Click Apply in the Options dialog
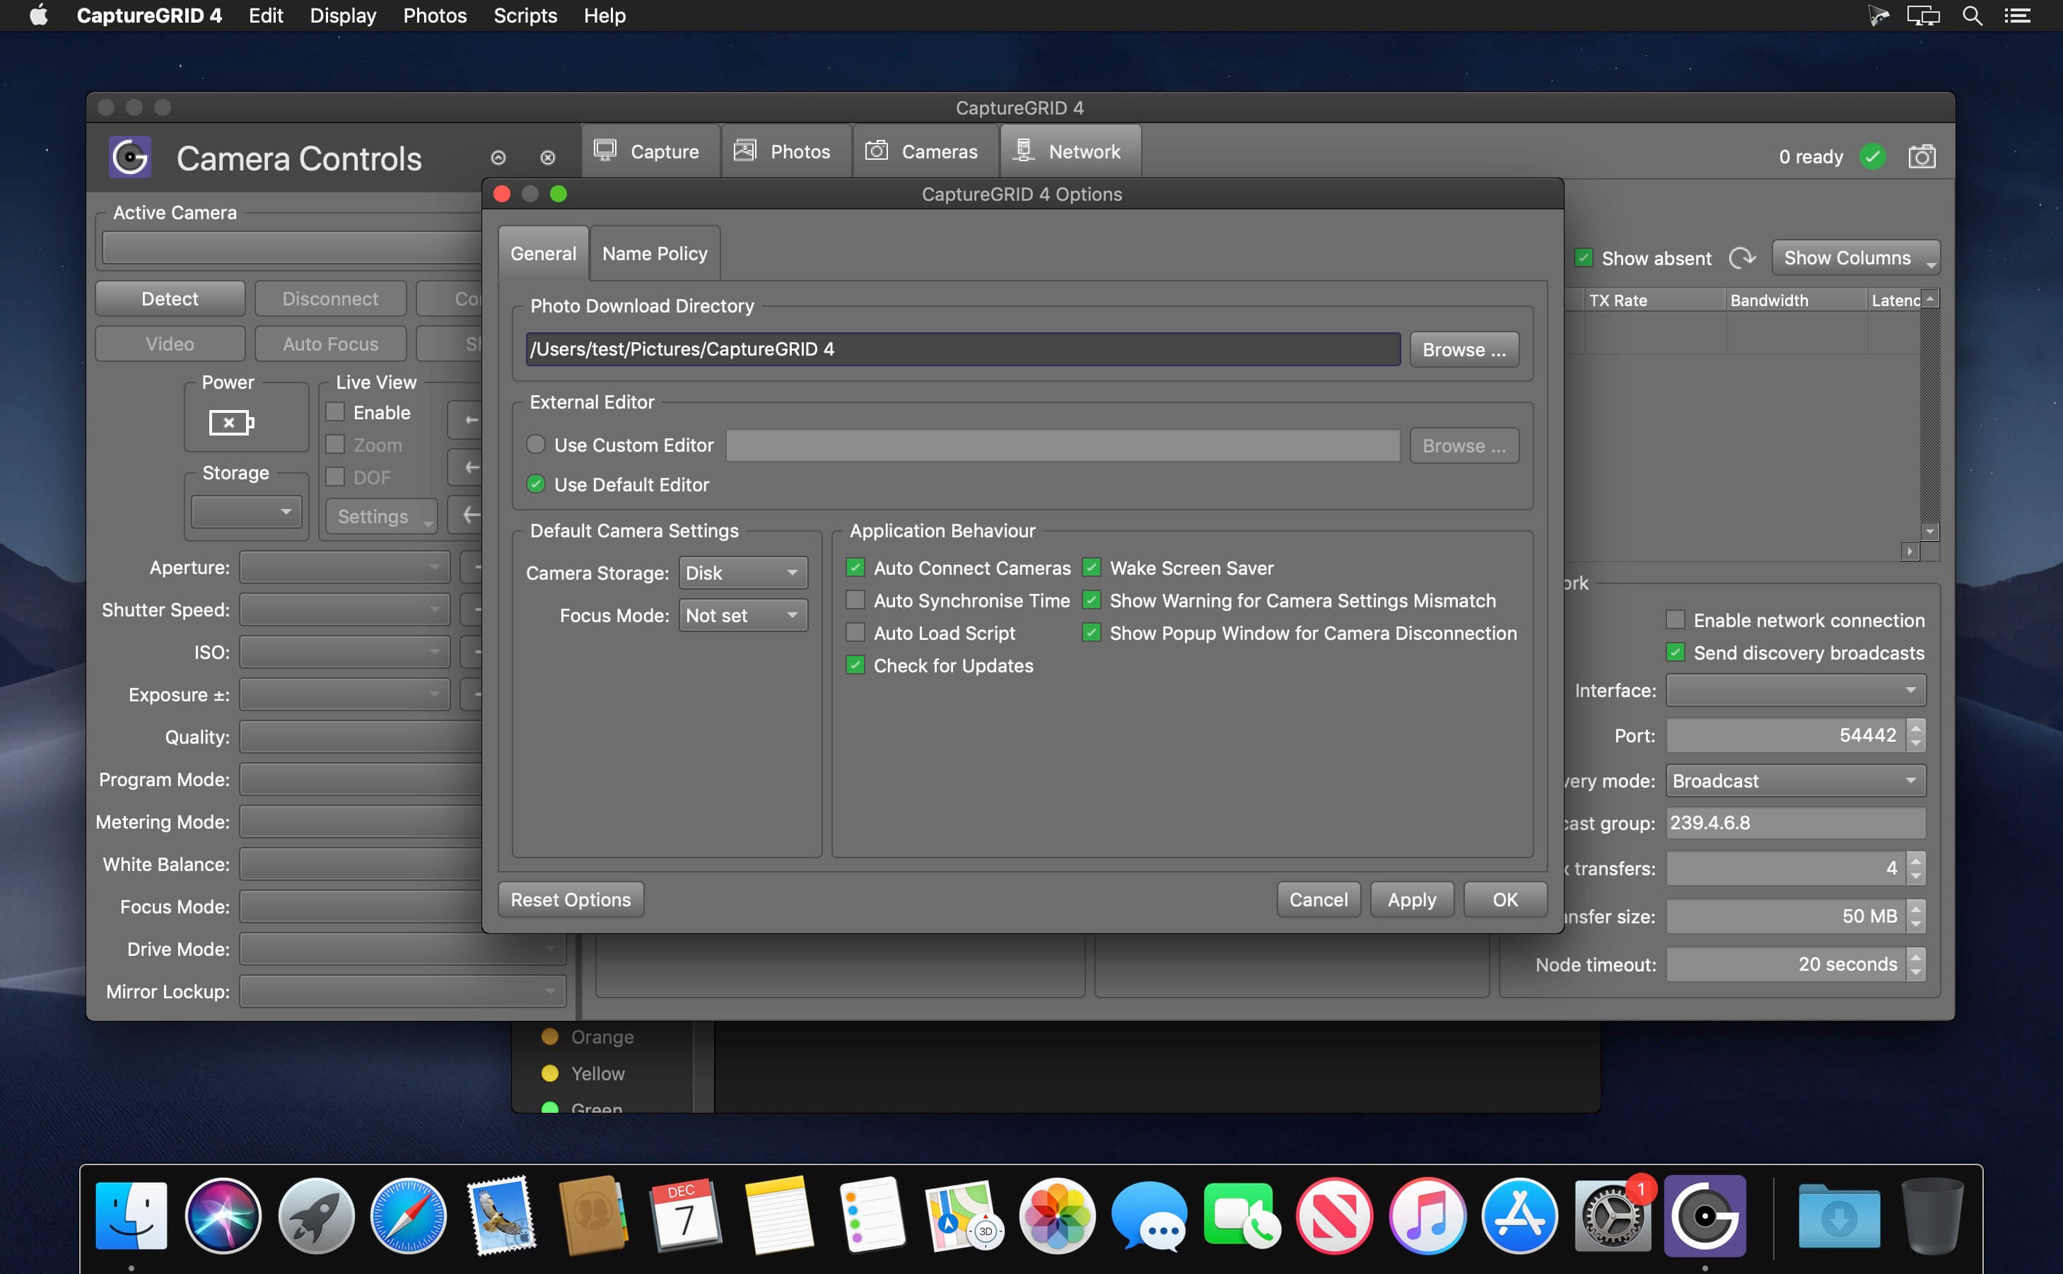Viewport: 2063px width, 1274px height. click(x=1412, y=900)
